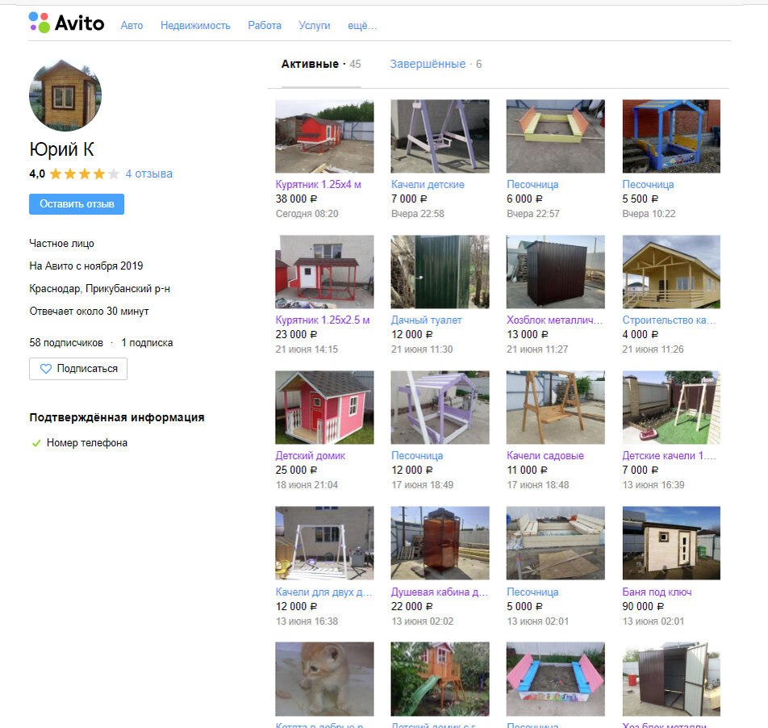Open the Качели детские listing title

click(x=428, y=185)
